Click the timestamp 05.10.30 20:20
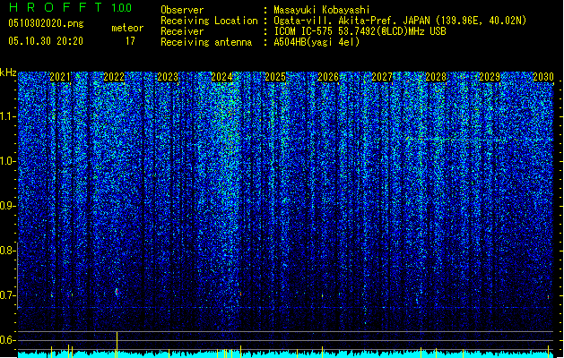Image resolution: width=564 pixels, height=358 pixels. click(x=46, y=41)
